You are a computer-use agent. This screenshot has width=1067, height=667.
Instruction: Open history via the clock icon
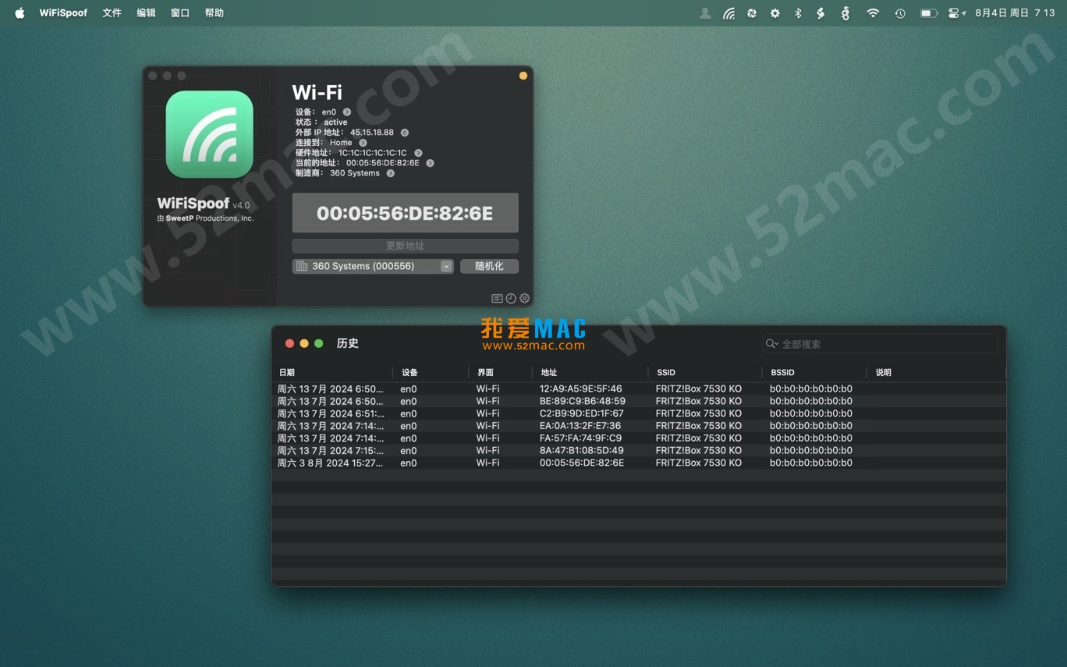click(x=511, y=298)
